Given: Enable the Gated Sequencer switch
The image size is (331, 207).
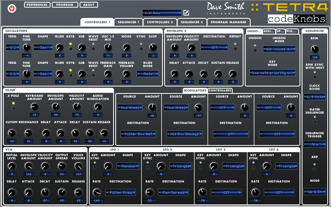Looking at the screenshot, I should click(x=315, y=122).
